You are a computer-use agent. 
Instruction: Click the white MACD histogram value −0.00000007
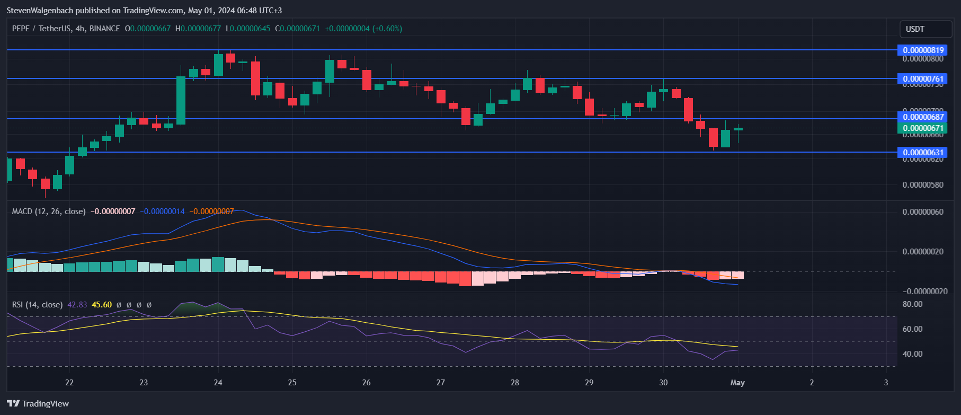113,211
